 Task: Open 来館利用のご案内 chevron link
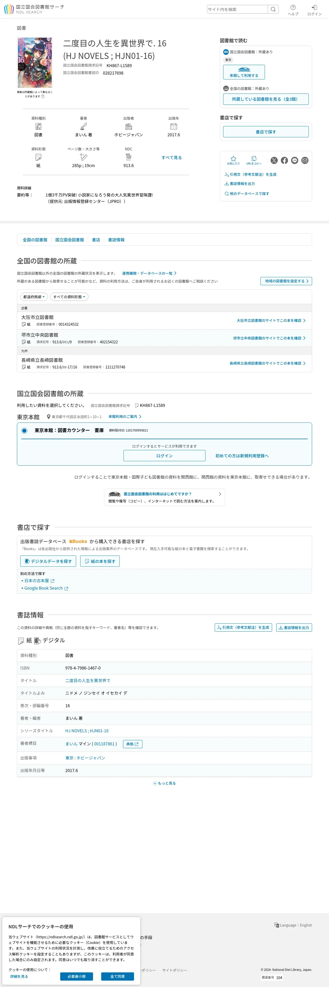[x=125, y=417]
